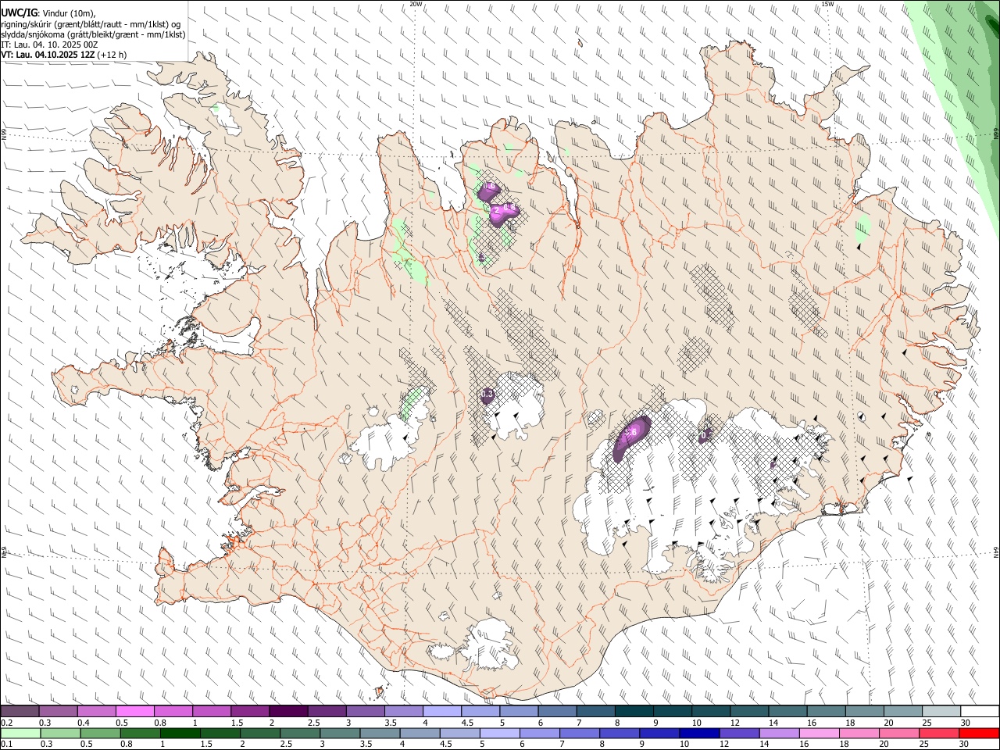Select the pale lavender snow swatch between 4 and 4.5

(x=442, y=711)
